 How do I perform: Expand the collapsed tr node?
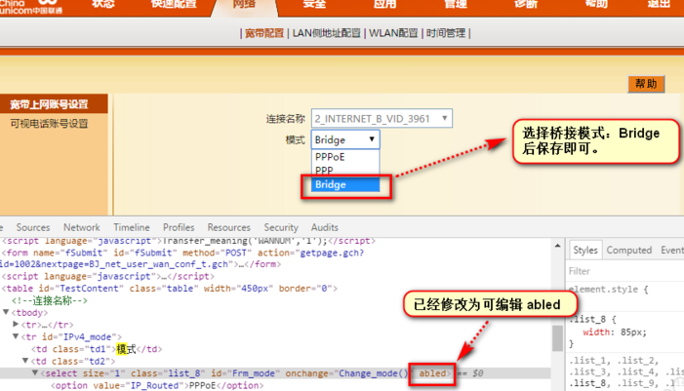pos(16,325)
